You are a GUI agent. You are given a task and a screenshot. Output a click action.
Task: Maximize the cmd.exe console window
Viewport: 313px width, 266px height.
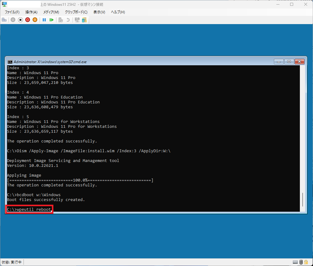289,62
